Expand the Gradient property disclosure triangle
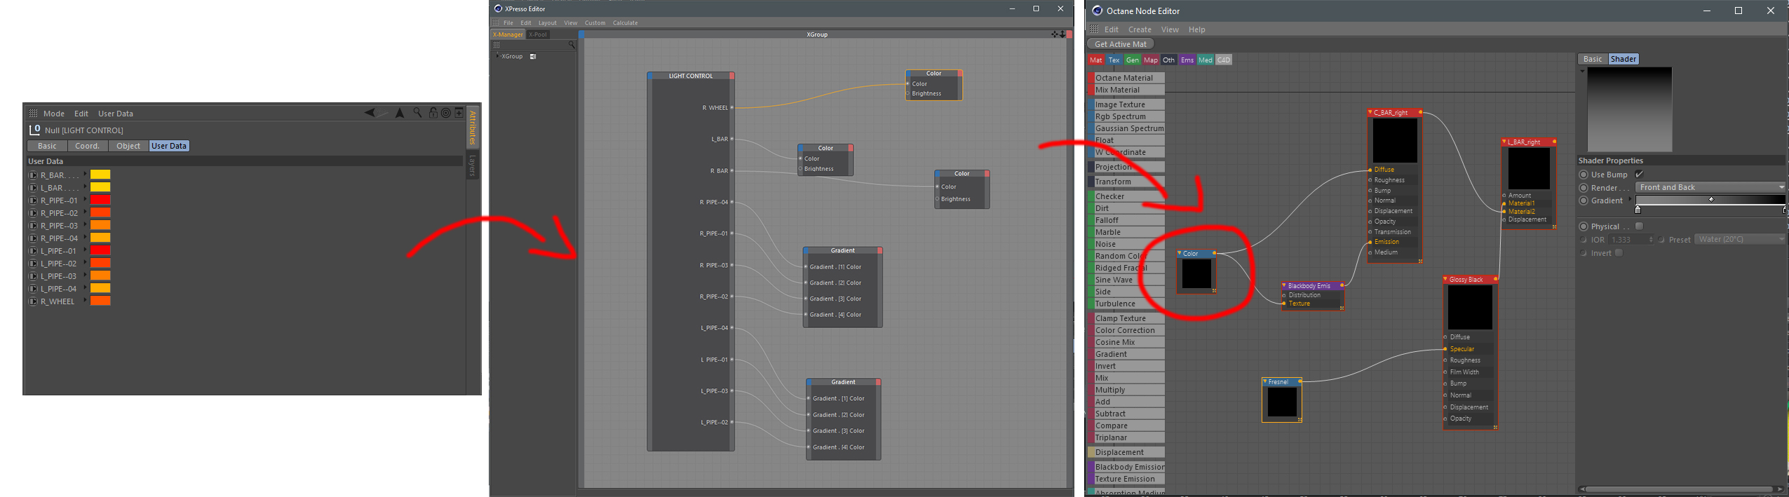The height and width of the screenshot is (497, 1789). click(1630, 200)
